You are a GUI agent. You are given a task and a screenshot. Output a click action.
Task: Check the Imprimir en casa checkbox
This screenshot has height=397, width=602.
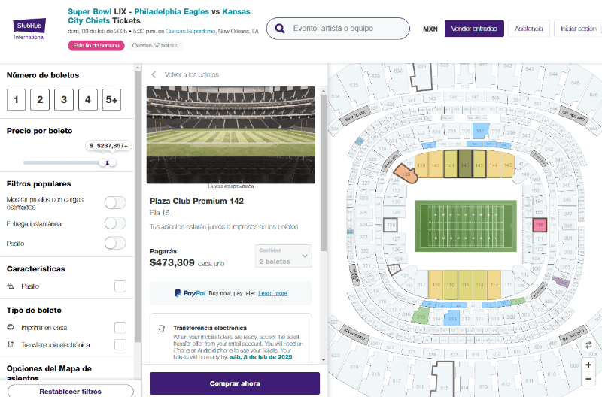[x=120, y=328]
